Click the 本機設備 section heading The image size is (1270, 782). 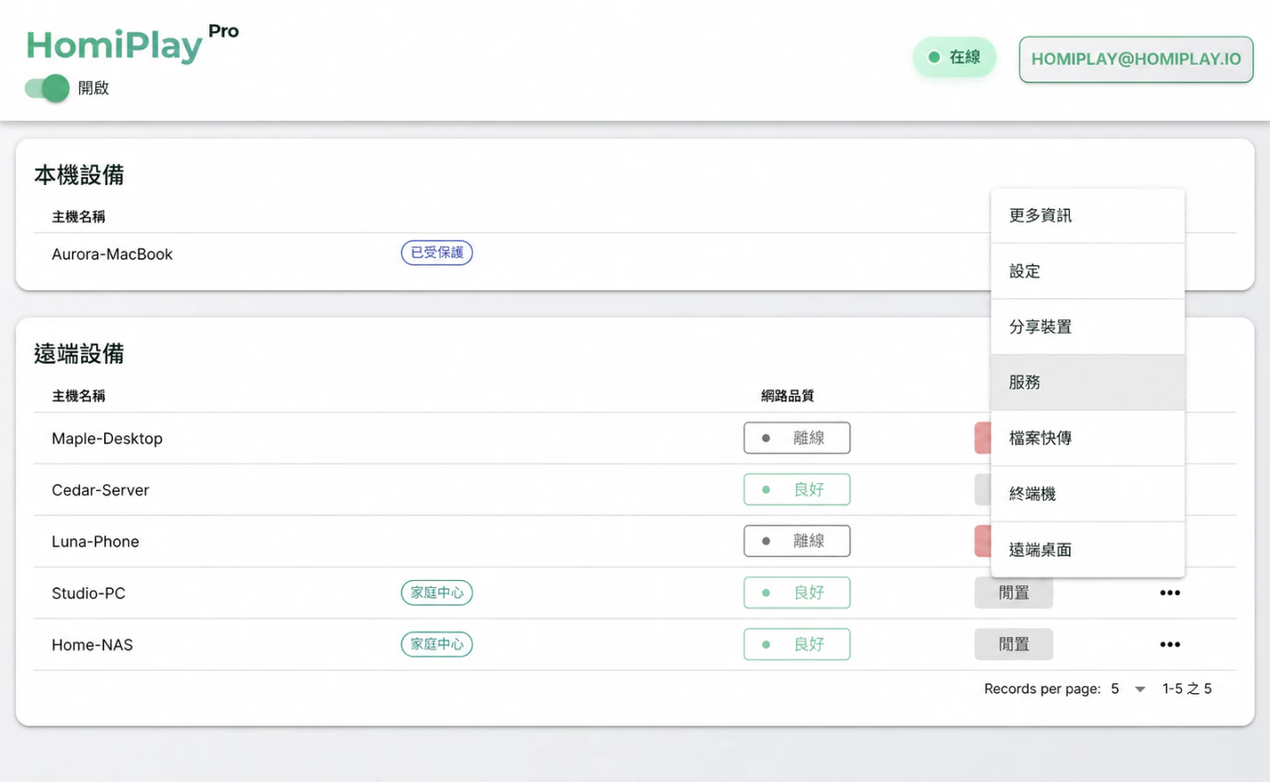click(x=79, y=175)
